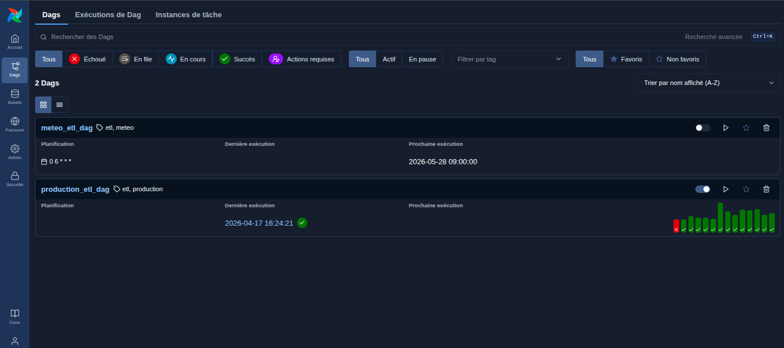Favorite production_etl_dag with the star
Screen dimensions: 784x348
point(746,189)
